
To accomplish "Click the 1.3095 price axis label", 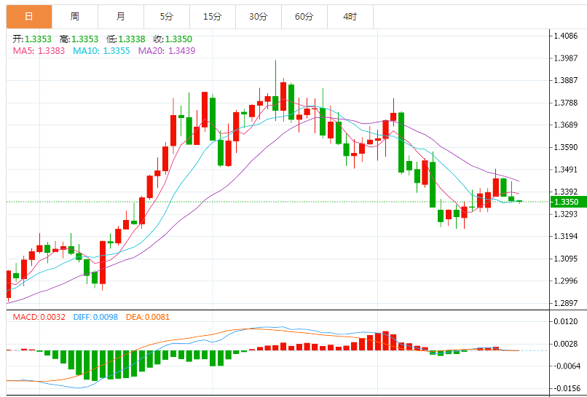I will pos(566,259).
